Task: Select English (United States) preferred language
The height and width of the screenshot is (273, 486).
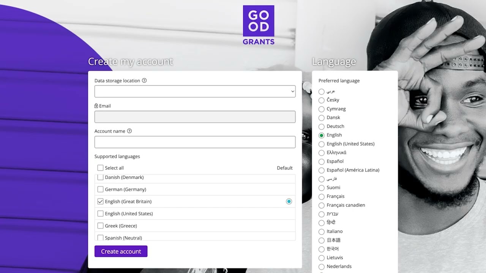Action: click(322, 144)
